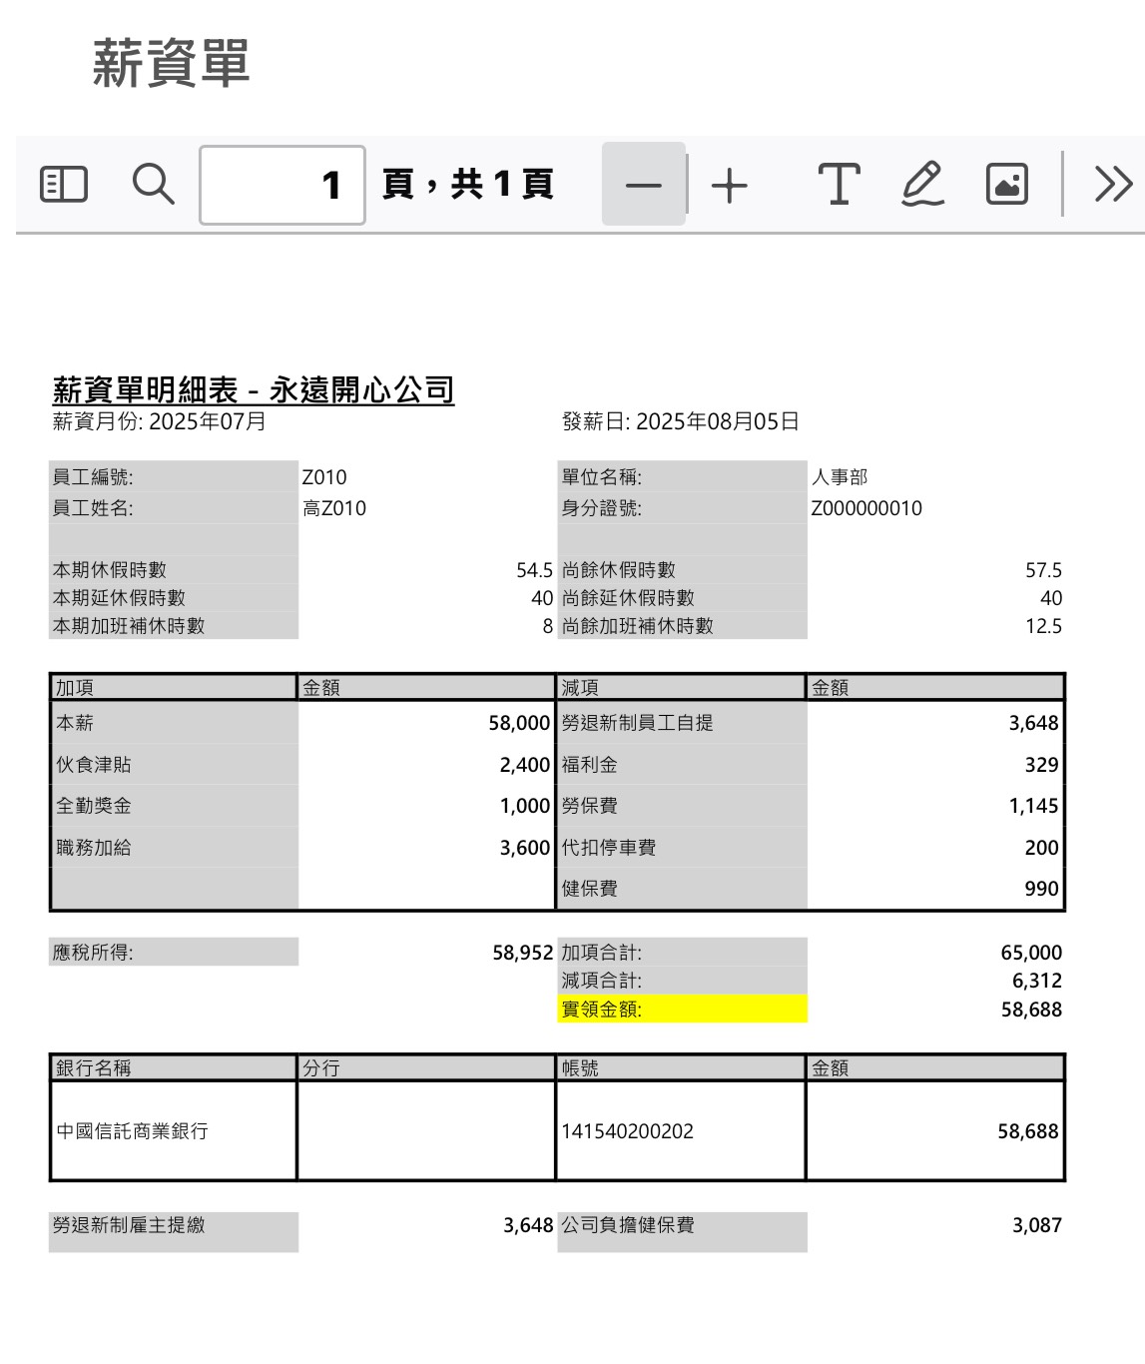Click the 發薪日 pay date text
This screenshot has width=1145, height=1364.
tap(681, 421)
